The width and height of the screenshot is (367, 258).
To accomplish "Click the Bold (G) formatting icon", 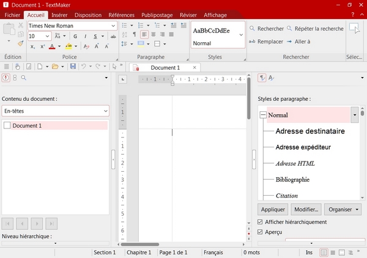I will [x=75, y=36].
